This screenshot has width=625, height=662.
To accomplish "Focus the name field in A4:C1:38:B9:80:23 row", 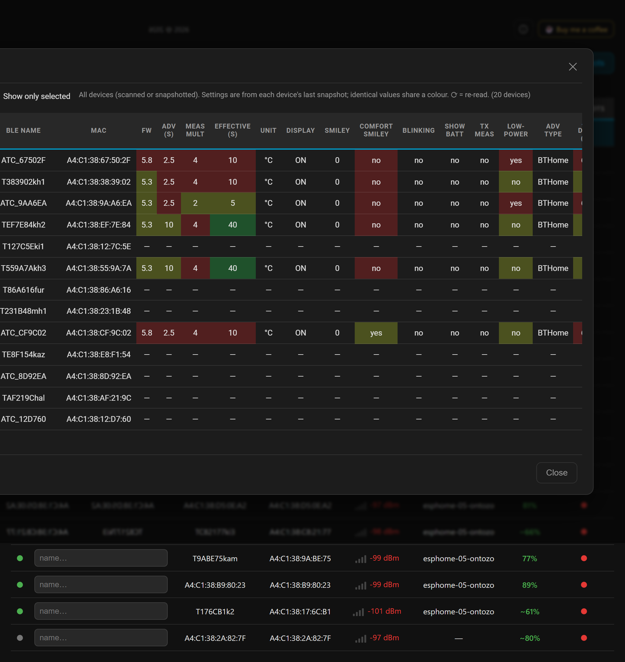I will tap(101, 585).
